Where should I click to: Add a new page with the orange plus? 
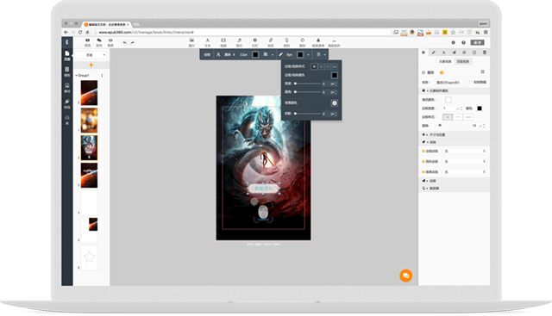pos(91,65)
